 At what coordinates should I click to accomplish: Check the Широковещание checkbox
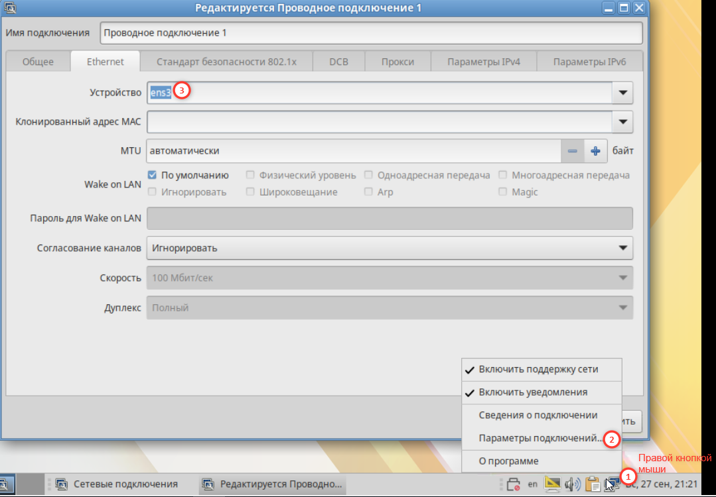[x=250, y=192]
